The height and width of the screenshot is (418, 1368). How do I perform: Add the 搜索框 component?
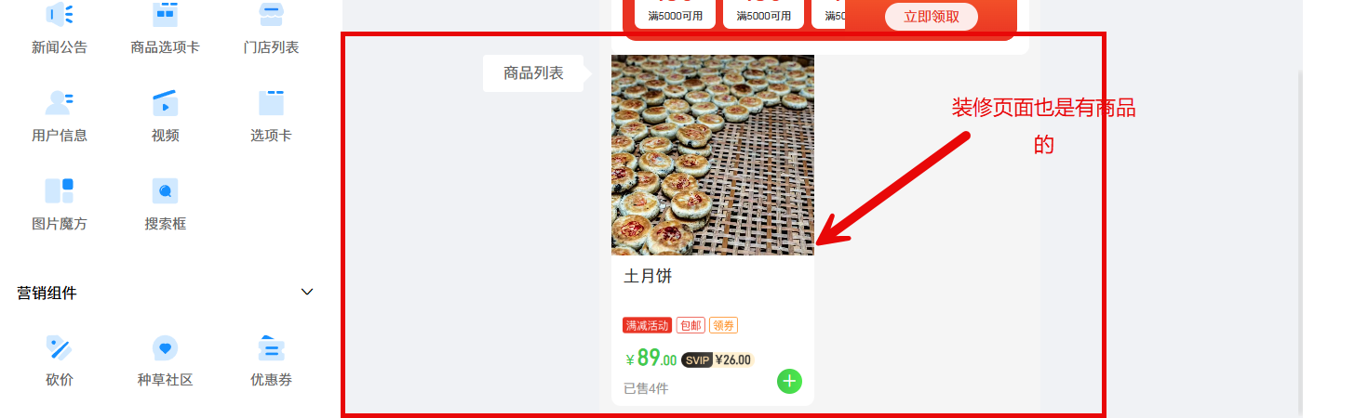(x=165, y=204)
